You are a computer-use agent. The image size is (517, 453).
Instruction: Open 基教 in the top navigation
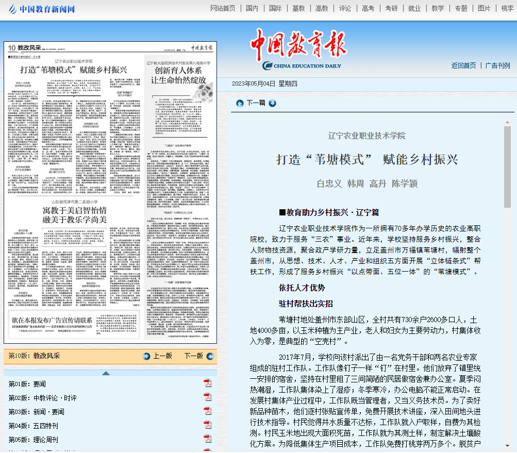(298, 8)
